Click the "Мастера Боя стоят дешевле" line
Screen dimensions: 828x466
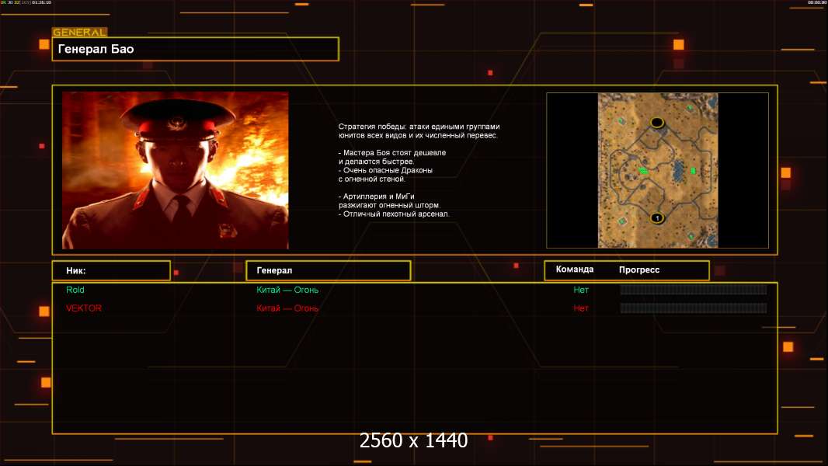pyautogui.click(x=391, y=152)
